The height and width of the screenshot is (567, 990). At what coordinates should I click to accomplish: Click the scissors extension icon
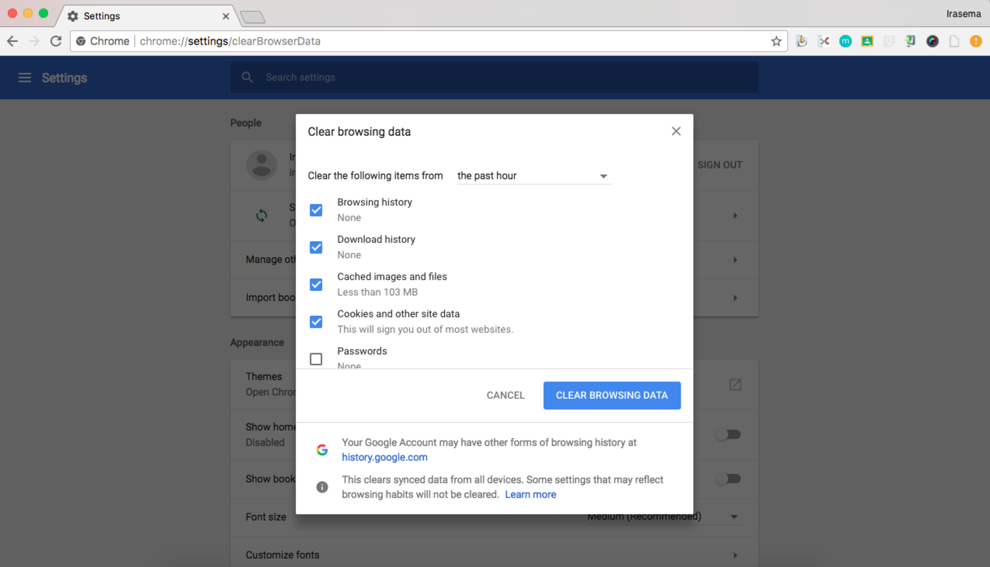click(x=824, y=42)
